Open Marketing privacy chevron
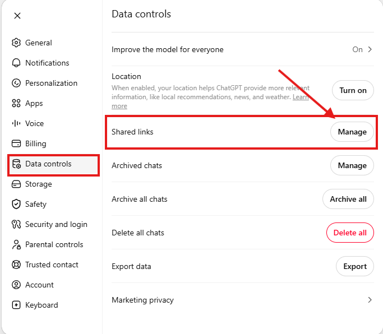 370,300
